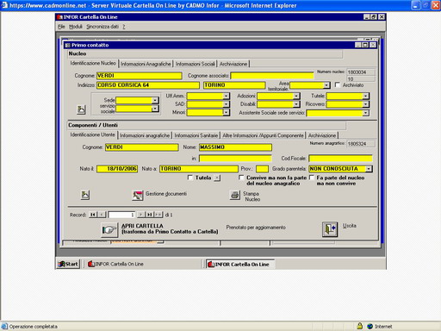Check Convive ma non fa parte del nucleo
Viewport: 441px width, 331px height.
(241, 178)
